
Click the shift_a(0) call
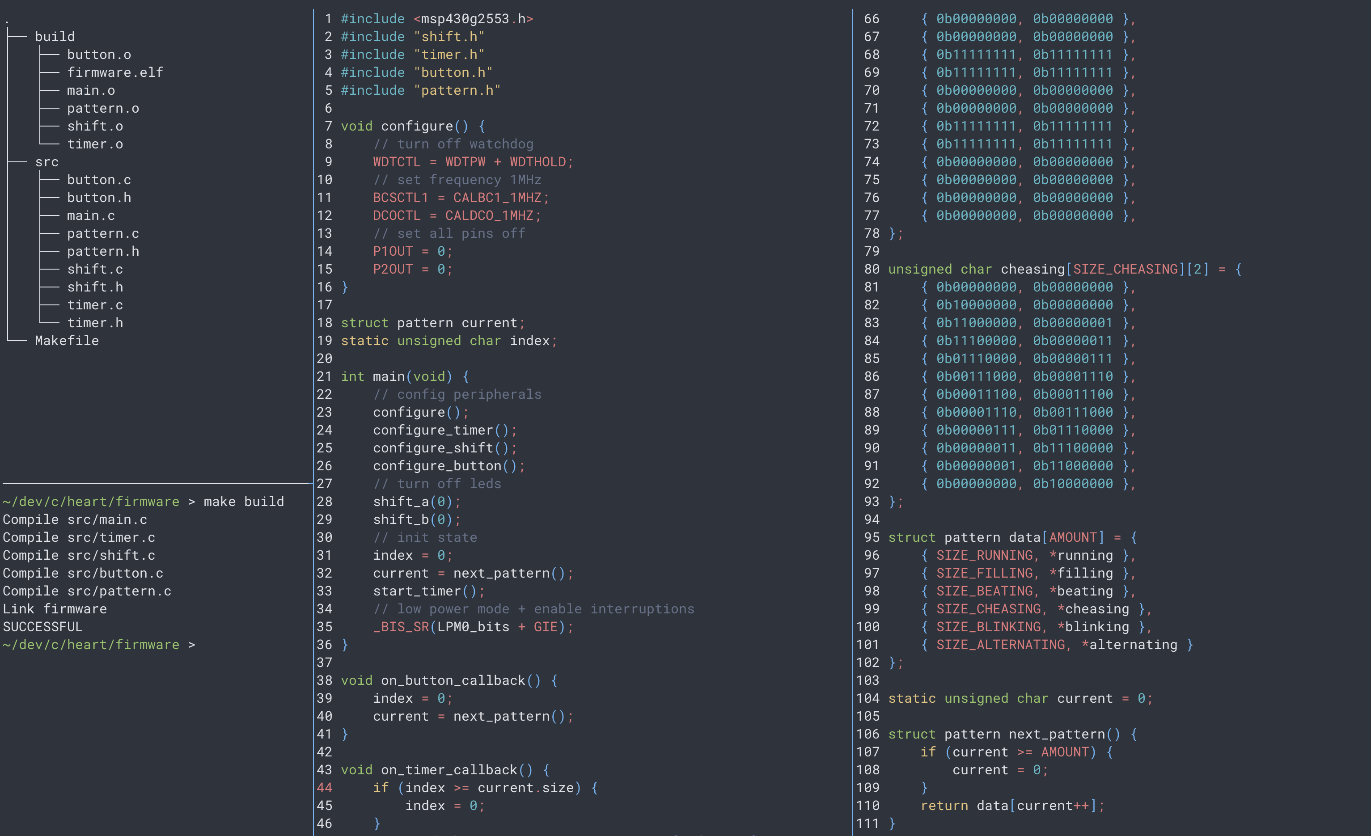pyautogui.click(x=417, y=502)
